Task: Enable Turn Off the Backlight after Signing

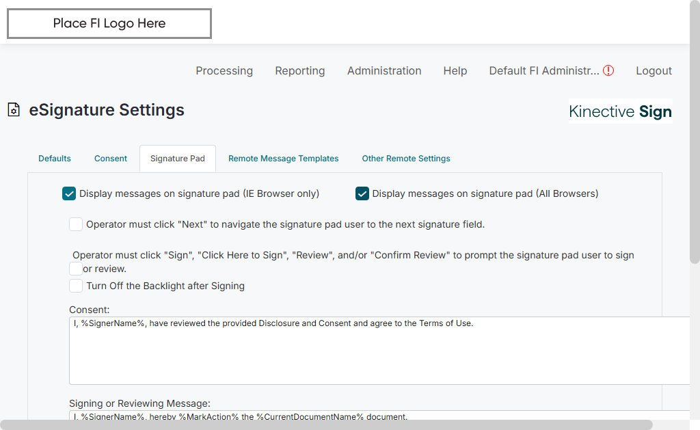Action: (76, 286)
